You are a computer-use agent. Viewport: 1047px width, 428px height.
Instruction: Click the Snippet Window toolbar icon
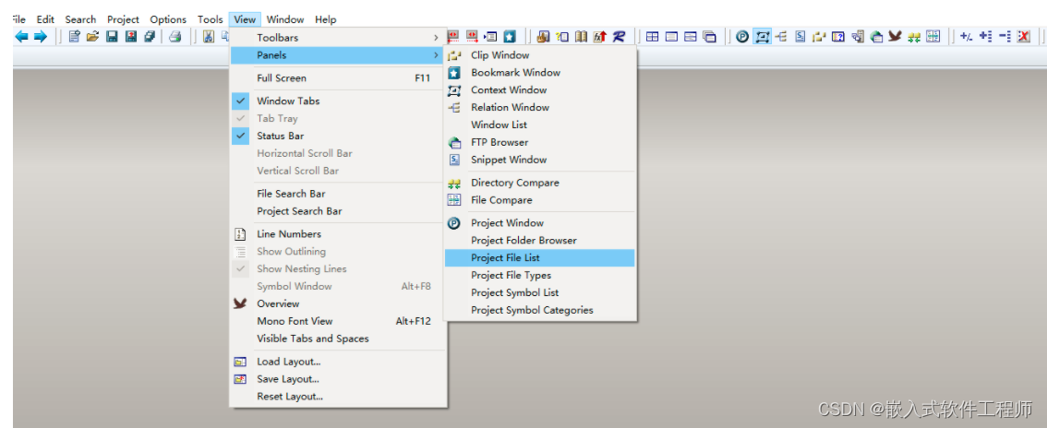pos(800,37)
